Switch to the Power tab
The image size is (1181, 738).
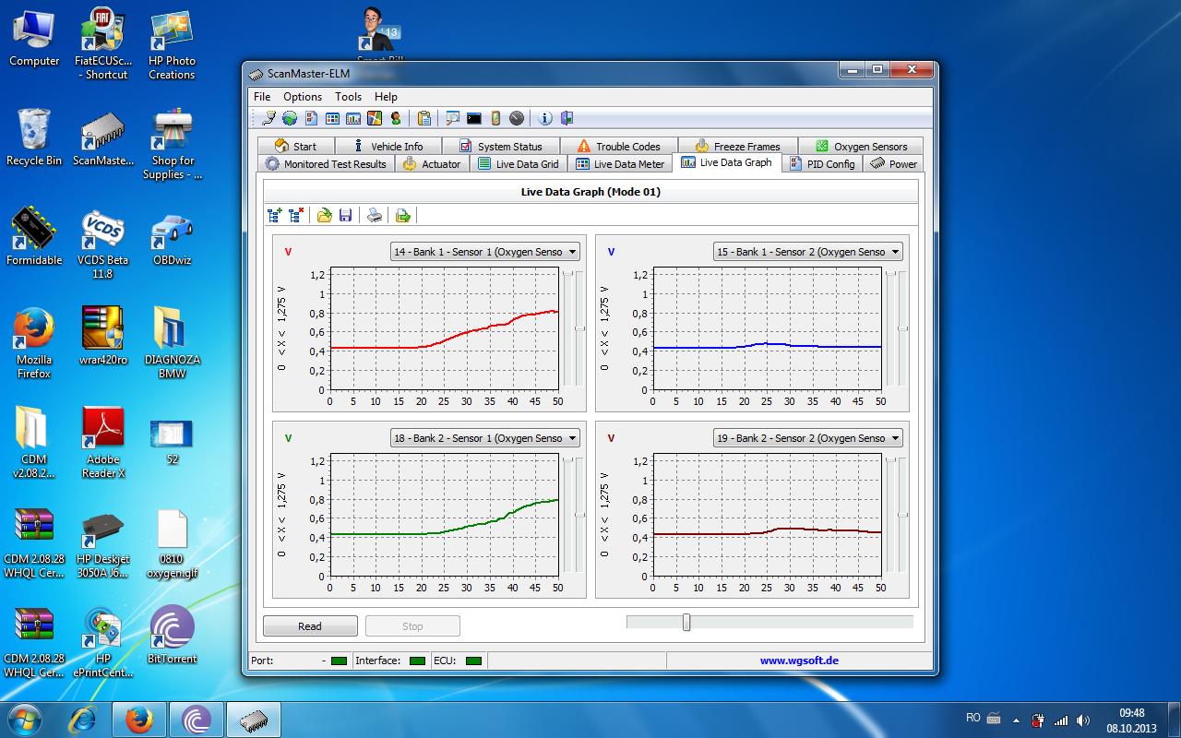[893, 163]
